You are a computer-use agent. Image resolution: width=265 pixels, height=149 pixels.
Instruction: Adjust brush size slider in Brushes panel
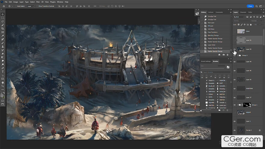(x=213, y=68)
